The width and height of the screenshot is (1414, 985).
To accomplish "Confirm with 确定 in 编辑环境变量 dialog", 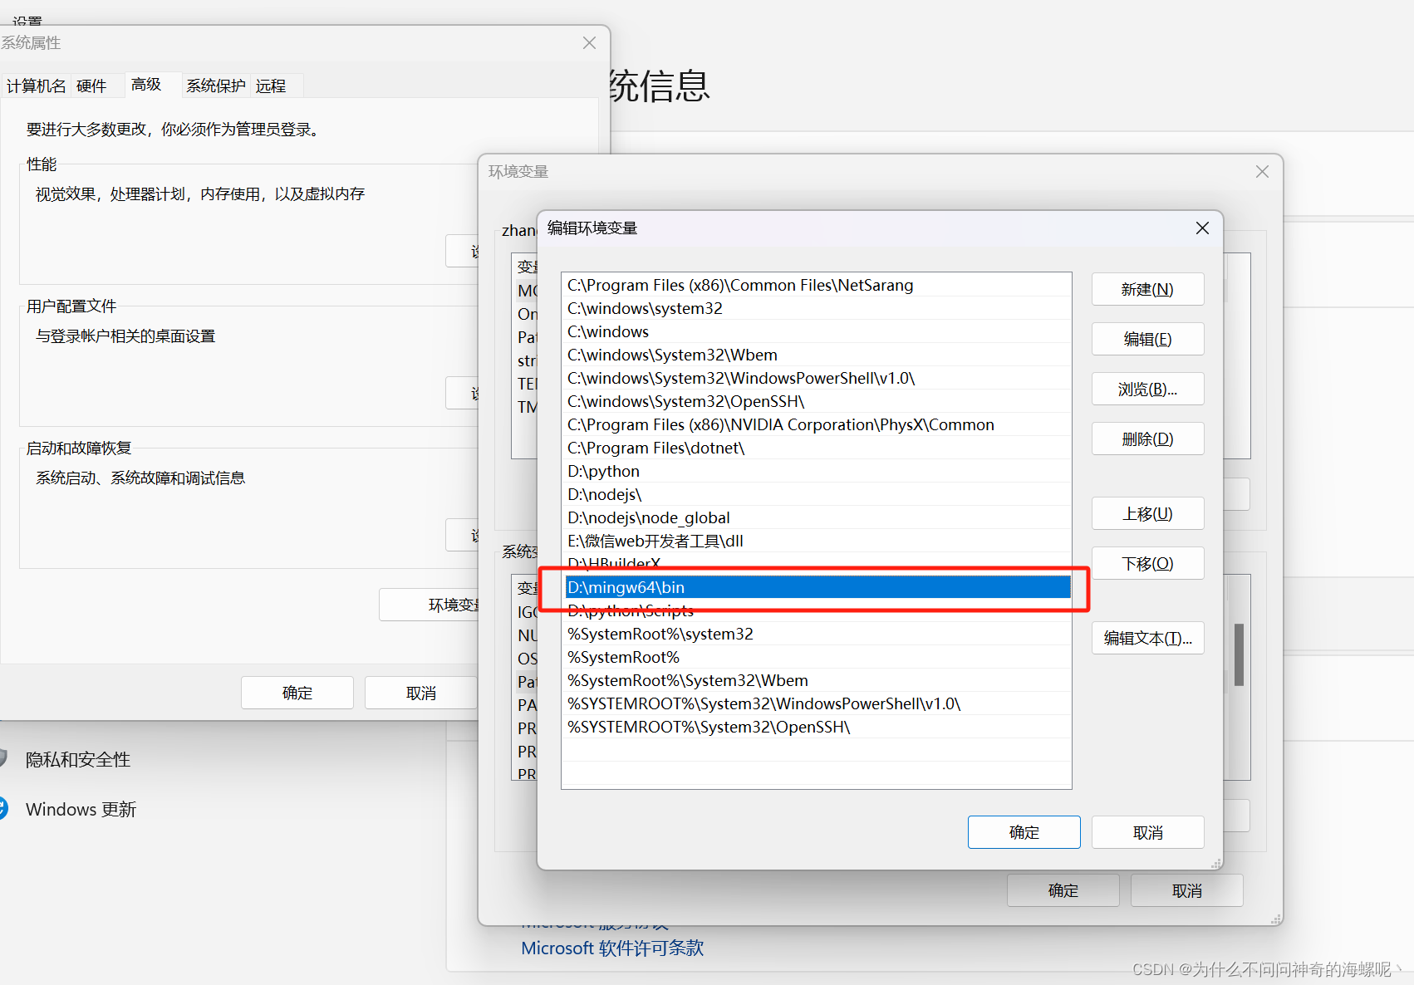I will tap(1024, 832).
